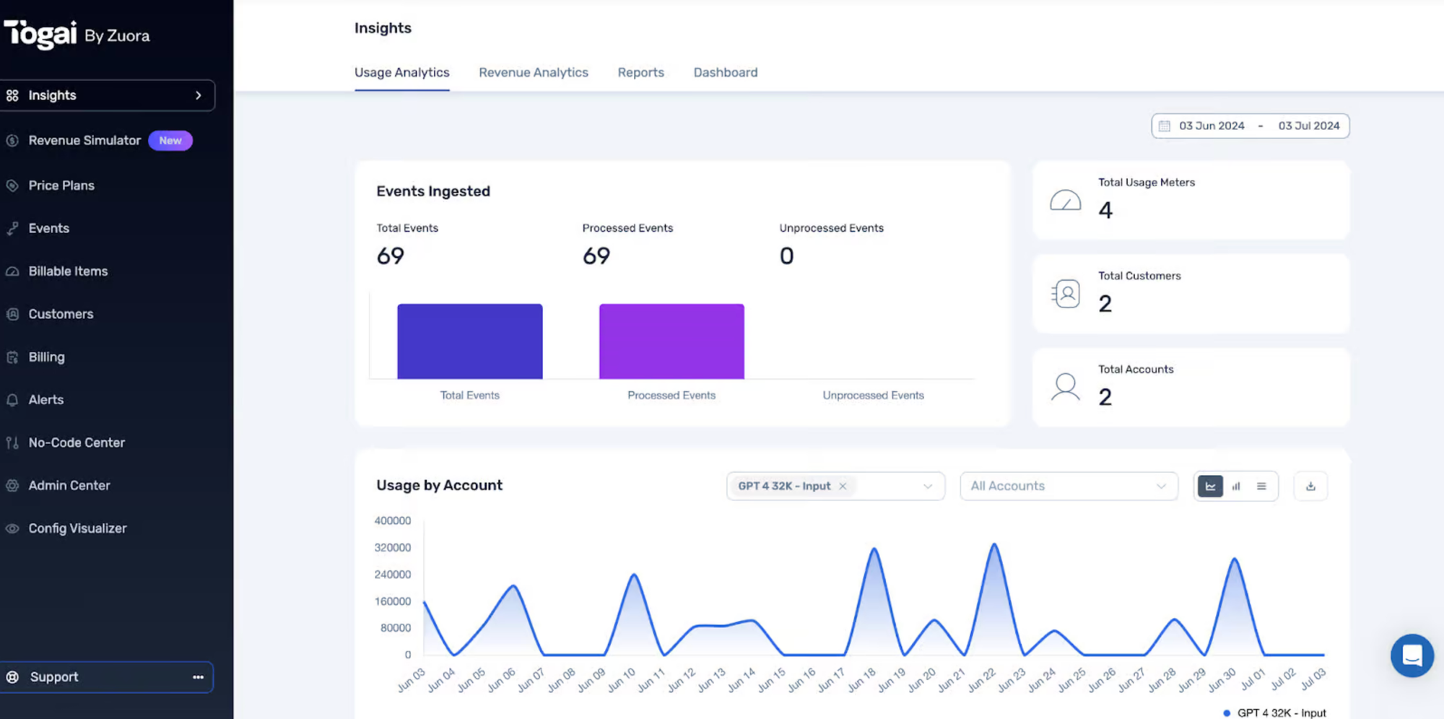Click the Price Plans sidebar icon
This screenshot has height=719, width=1444.
pos(12,185)
